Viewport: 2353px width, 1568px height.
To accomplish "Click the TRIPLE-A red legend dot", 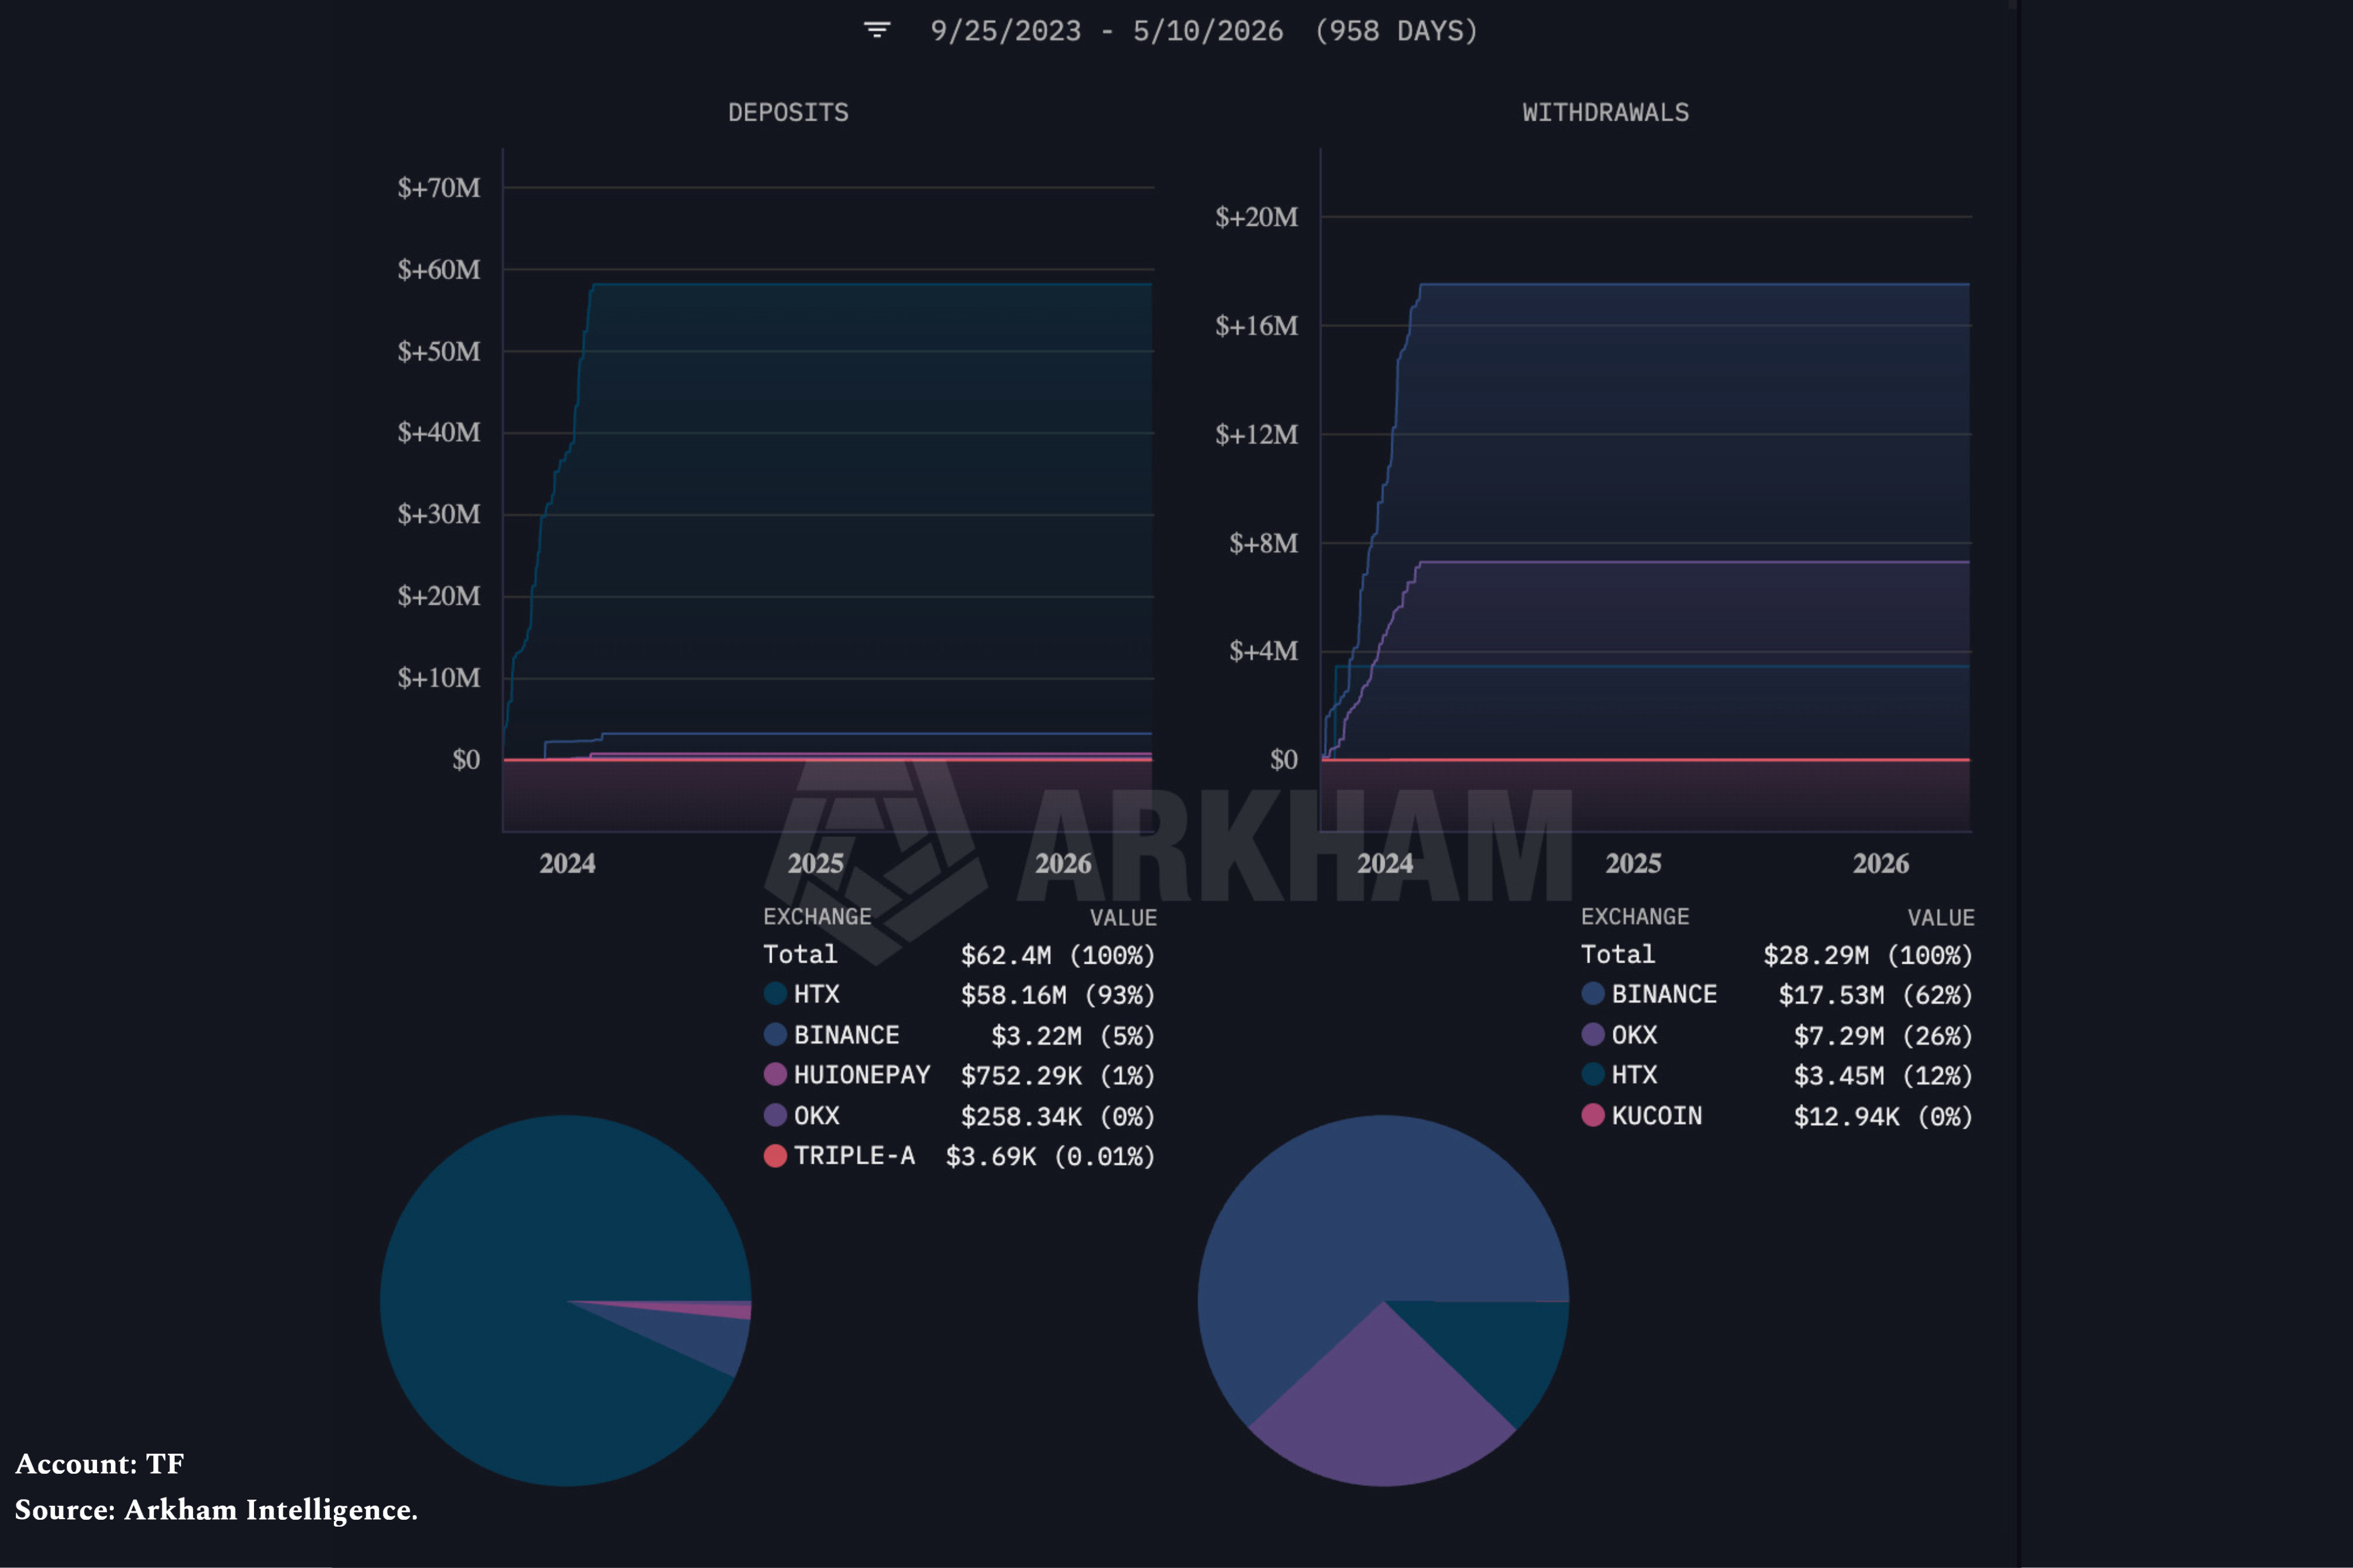I will pyautogui.click(x=775, y=1156).
